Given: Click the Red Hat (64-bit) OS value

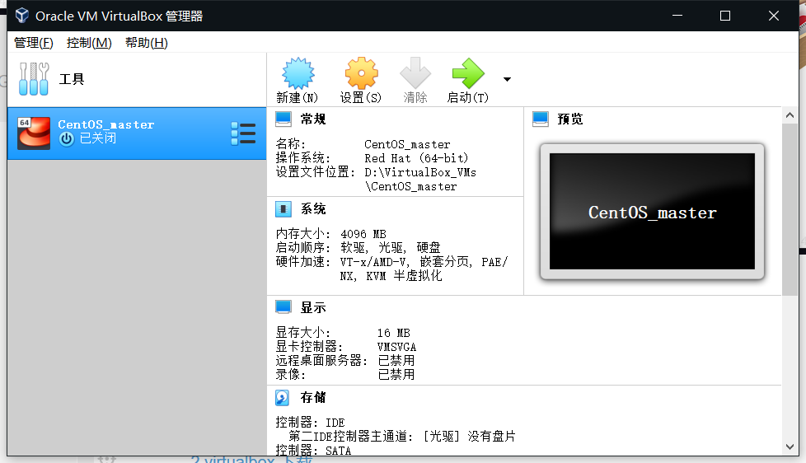Looking at the screenshot, I should (416, 159).
